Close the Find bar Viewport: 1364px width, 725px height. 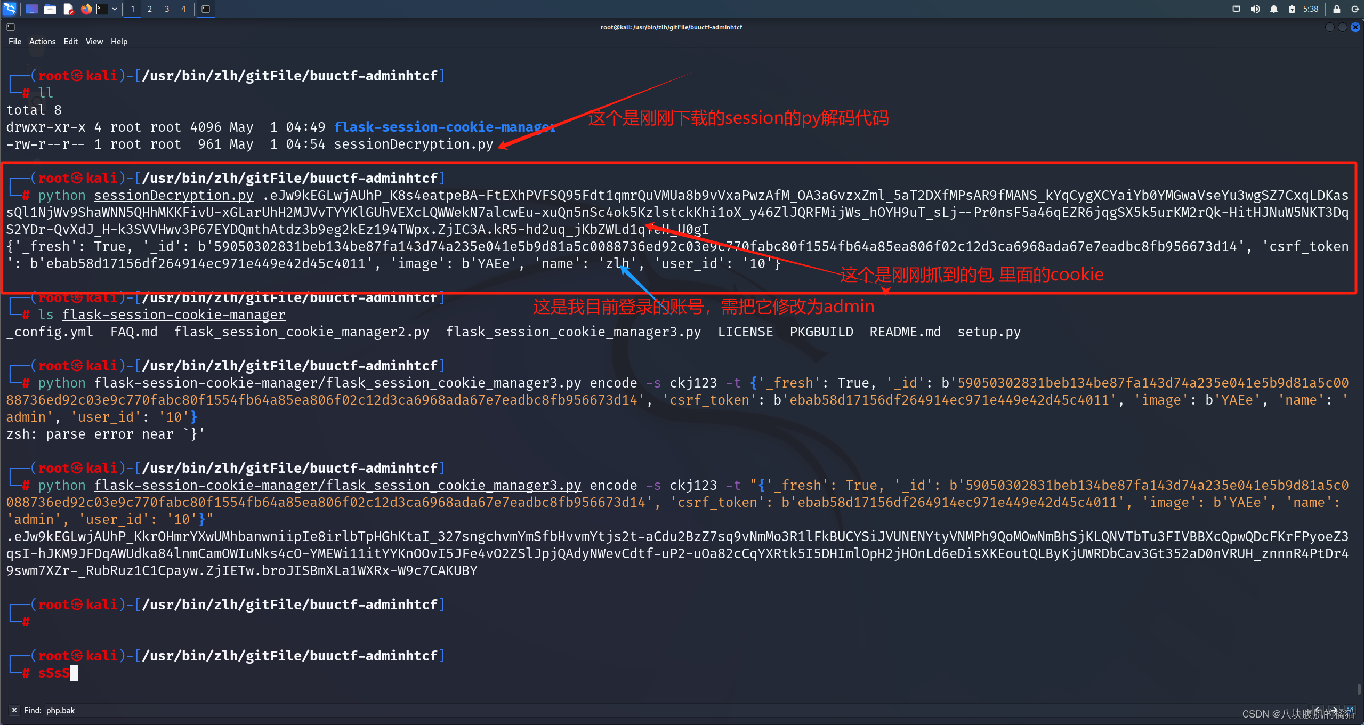coord(14,710)
